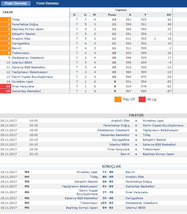187x214 pixels.
Task: Click Fenerbahçe Doğuş in the standings table
Action: pos(25,24)
